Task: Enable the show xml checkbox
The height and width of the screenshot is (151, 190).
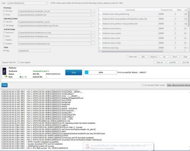Action: click(x=128, y=57)
